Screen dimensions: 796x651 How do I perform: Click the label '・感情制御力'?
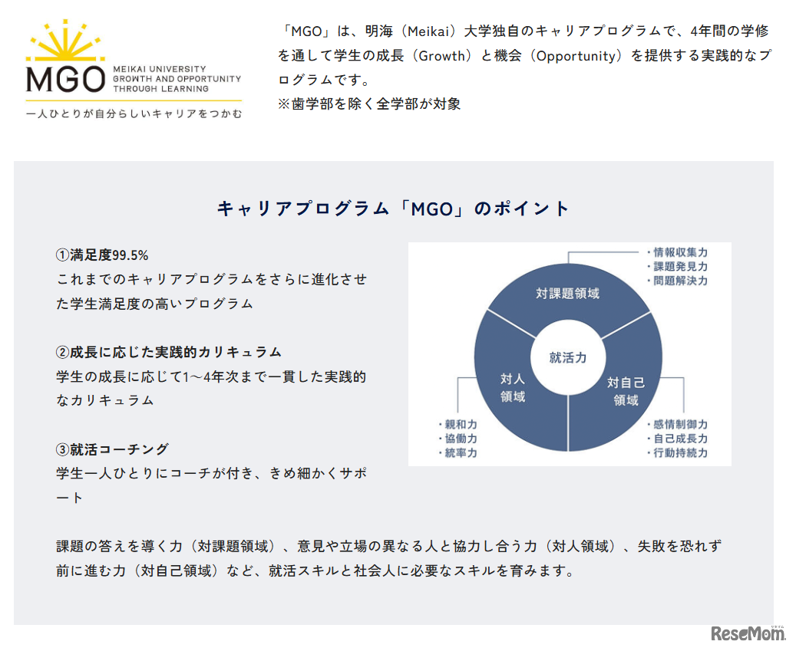676,424
